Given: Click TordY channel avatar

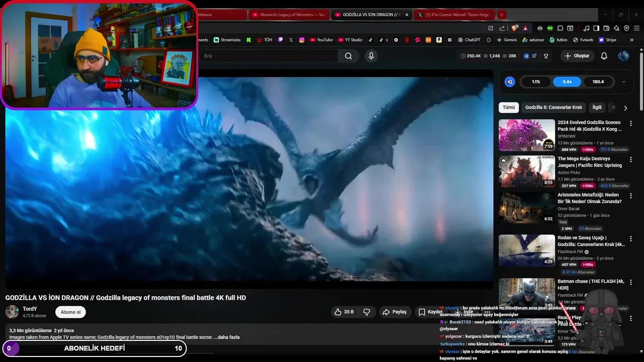Looking at the screenshot, I should pyautogui.click(x=12, y=312).
